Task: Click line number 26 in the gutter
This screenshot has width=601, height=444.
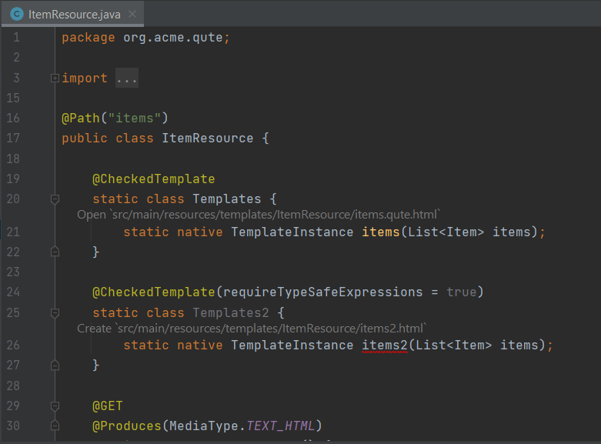Action: tap(13, 345)
